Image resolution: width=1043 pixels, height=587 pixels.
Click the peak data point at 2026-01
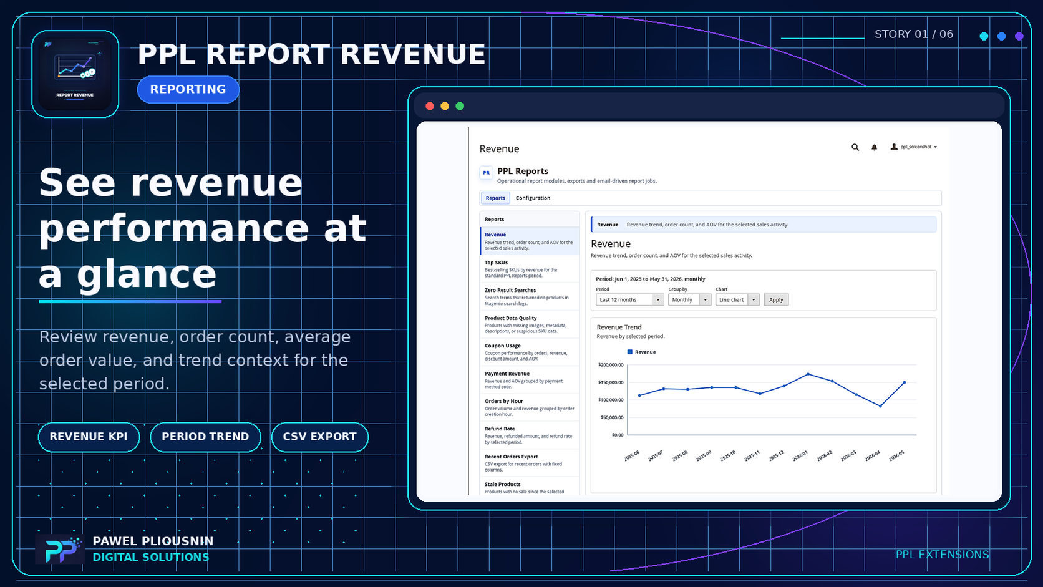808,374
